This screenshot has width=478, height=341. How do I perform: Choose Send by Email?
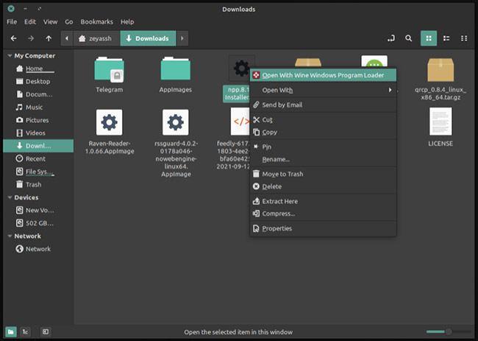tap(323, 105)
